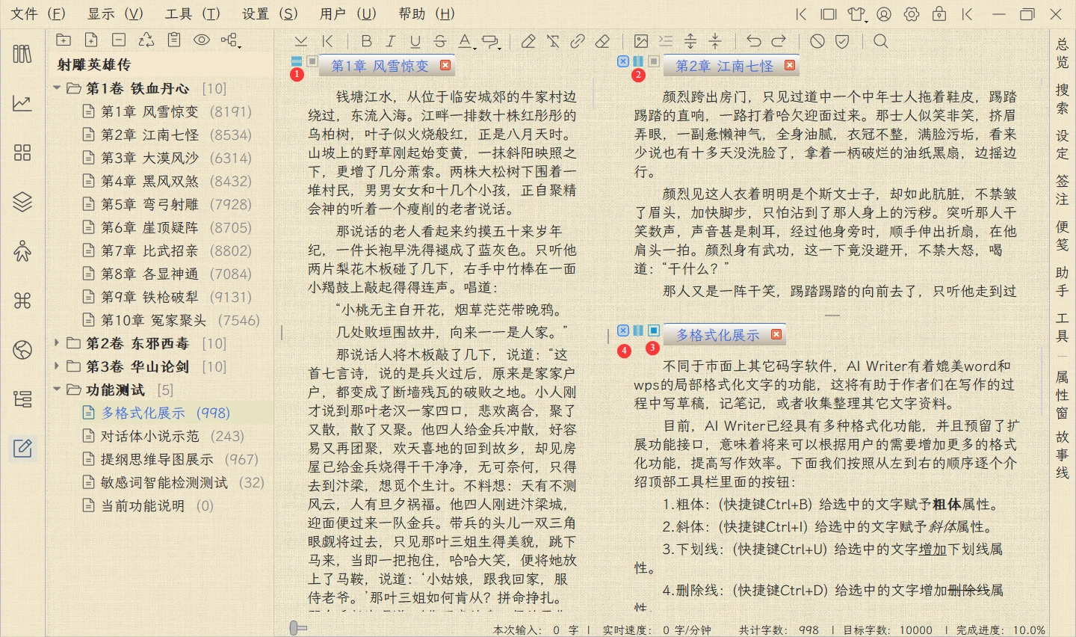Screen dimensions: 1076x637
Task: Open the globe sidebar icon
Action: pos(22,349)
